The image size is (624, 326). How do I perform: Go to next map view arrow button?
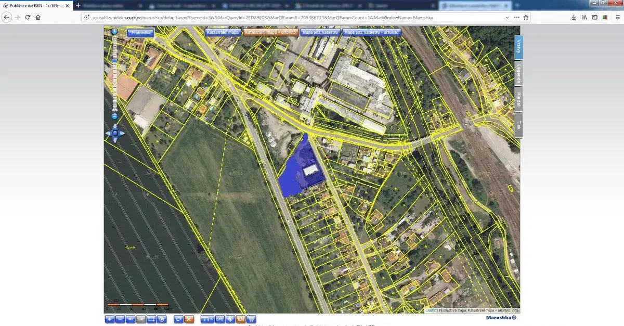[141, 319]
